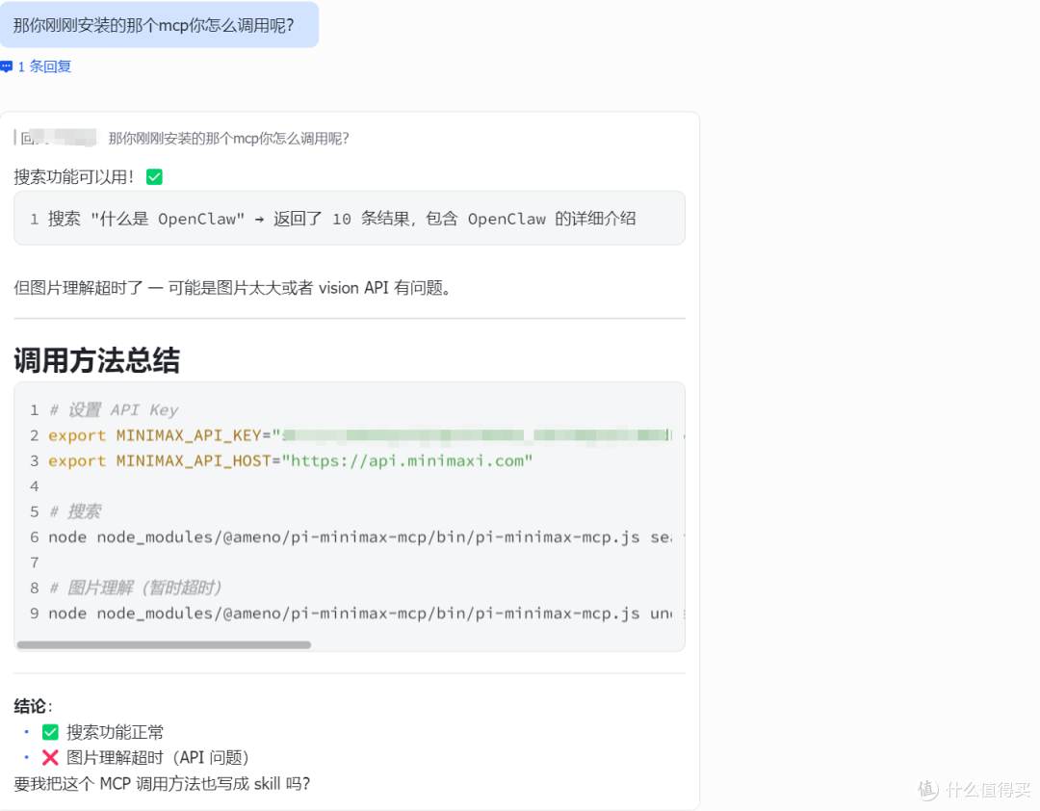
Task: Click the "# 设置 API Key" comment line
Action: click(114, 410)
